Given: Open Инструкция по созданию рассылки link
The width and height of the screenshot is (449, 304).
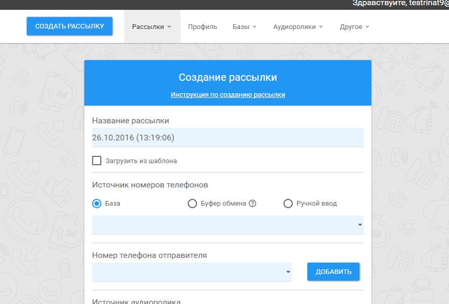Looking at the screenshot, I should click(x=228, y=95).
